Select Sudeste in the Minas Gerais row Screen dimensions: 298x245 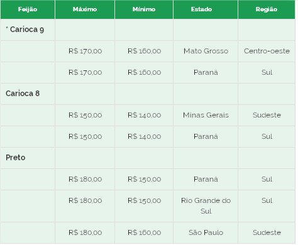point(267,115)
